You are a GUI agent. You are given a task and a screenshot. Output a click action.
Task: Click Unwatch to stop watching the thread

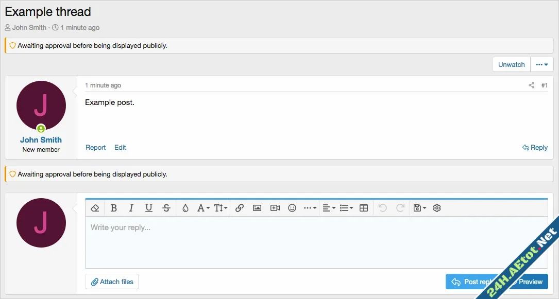coord(511,64)
